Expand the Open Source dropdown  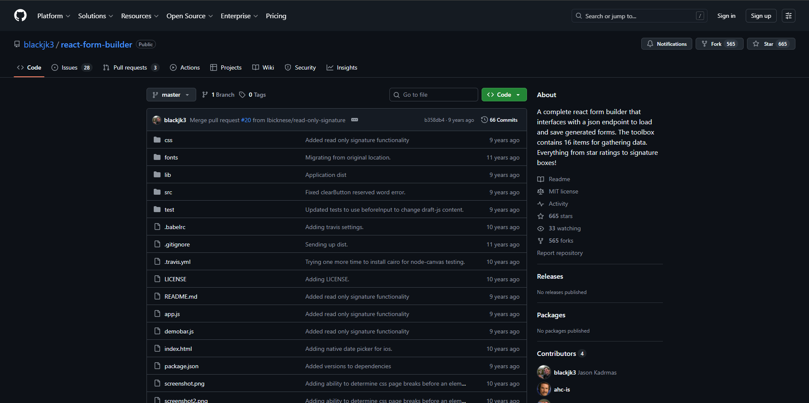coord(190,16)
